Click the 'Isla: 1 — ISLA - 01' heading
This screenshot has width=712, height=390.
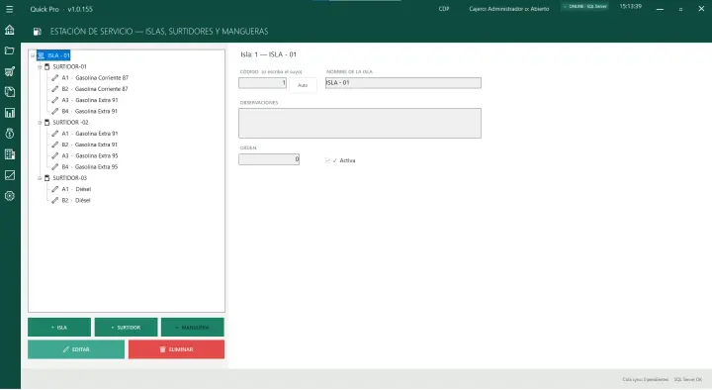point(268,54)
